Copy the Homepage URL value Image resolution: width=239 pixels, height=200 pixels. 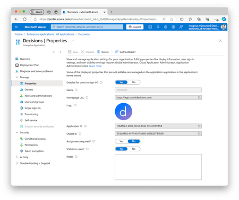tap(199, 97)
